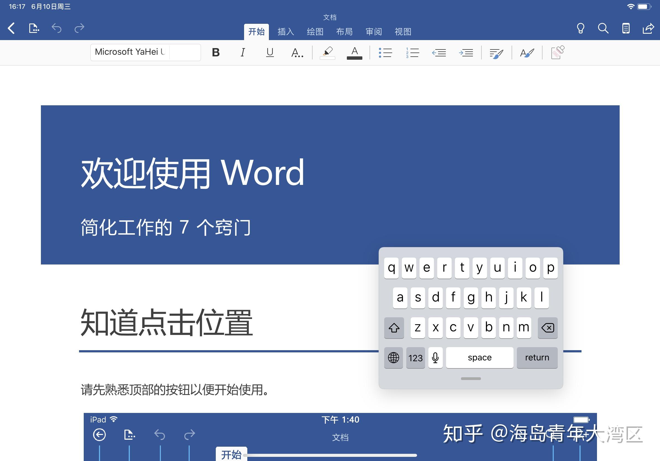Image resolution: width=660 pixels, height=461 pixels.
Task: Switch to the 123 numeric keyboard
Action: [416, 358]
